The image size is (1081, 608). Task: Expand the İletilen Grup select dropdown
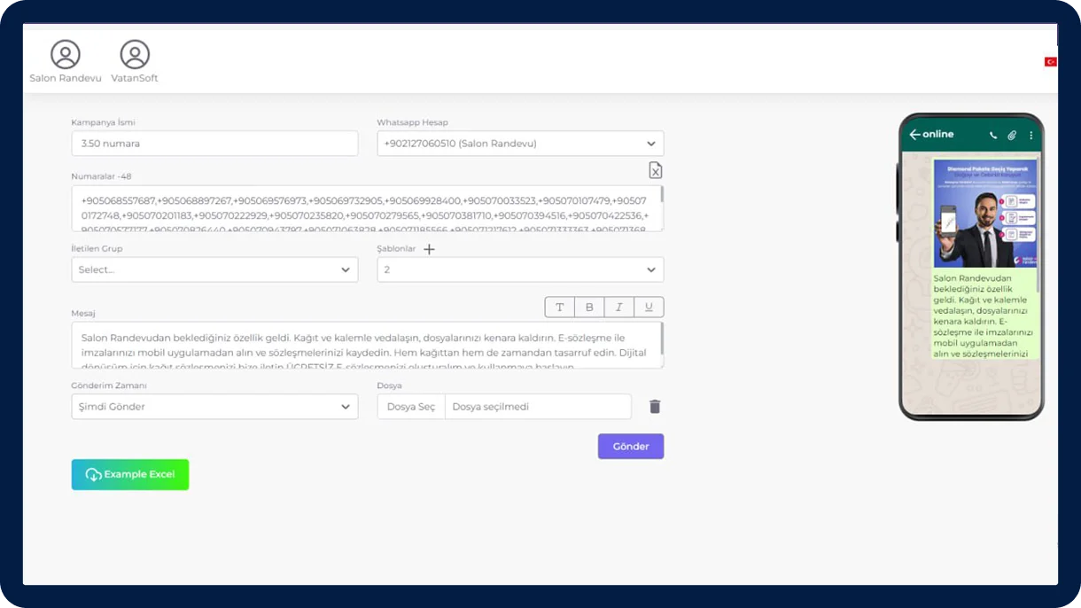214,269
